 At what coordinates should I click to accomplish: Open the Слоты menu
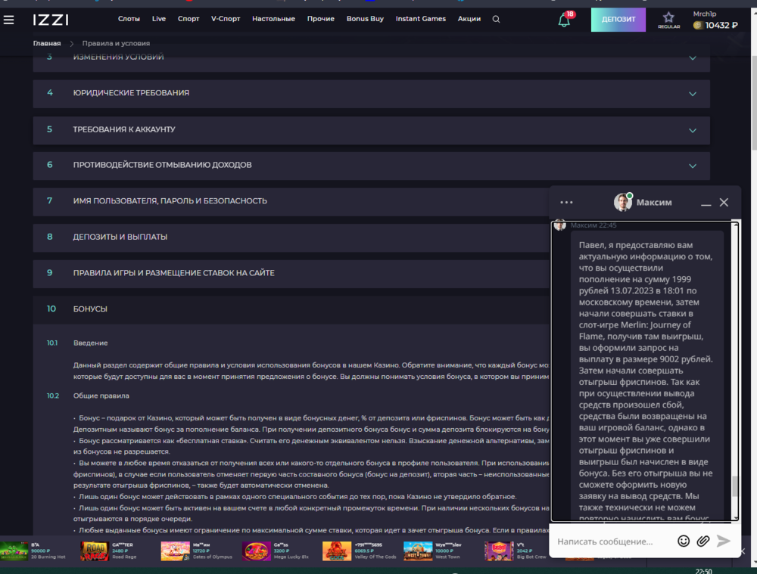[129, 19]
